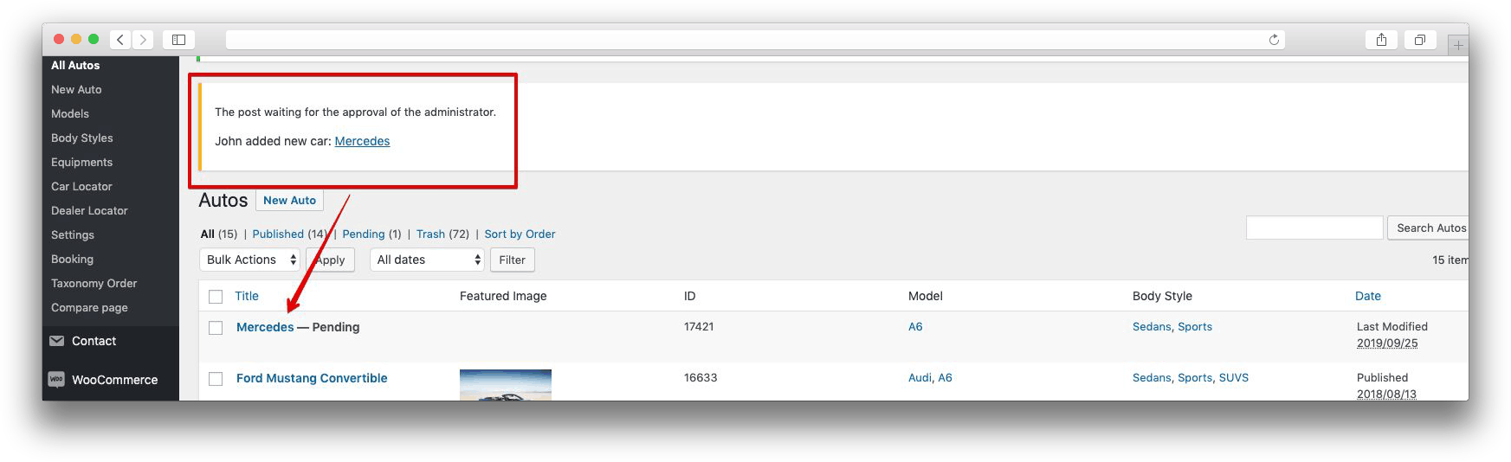
Task: Click the Body Style column header
Action: click(x=1162, y=296)
